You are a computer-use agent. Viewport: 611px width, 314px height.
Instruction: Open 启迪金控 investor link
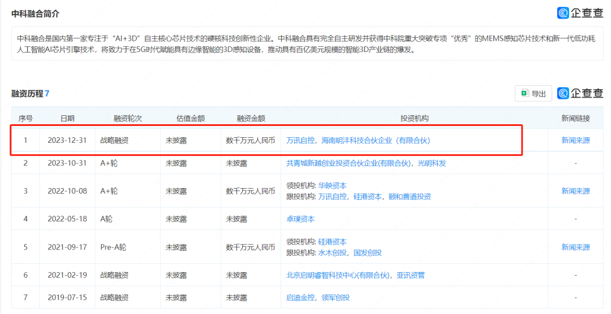(300, 298)
